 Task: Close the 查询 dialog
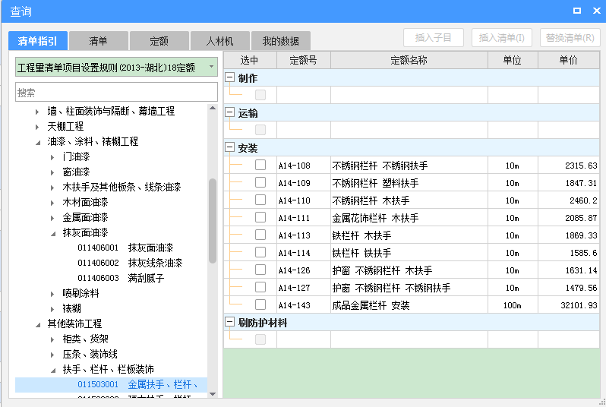(x=597, y=11)
